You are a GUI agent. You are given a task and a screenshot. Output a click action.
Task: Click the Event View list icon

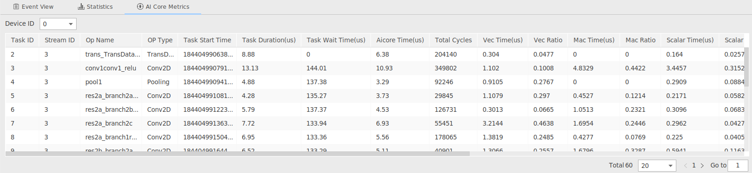pyautogui.click(x=16, y=7)
